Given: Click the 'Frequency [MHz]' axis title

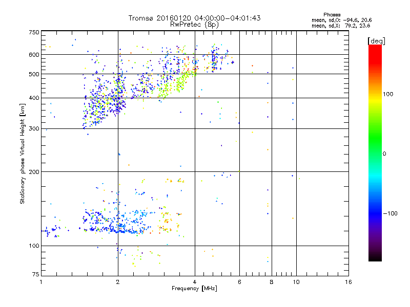Looking at the screenshot, I should [x=194, y=289].
